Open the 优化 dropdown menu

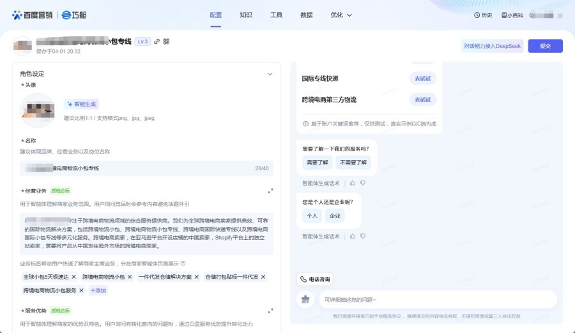point(341,15)
